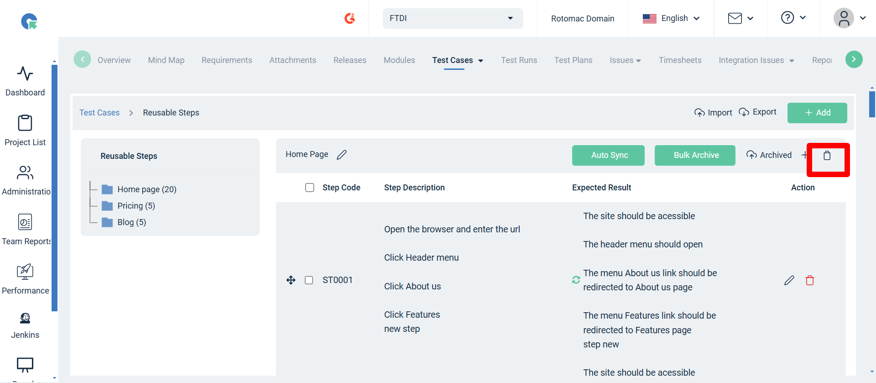The image size is (876, 383).
Task: Select Home page (20) tree item
Action: 146,189
